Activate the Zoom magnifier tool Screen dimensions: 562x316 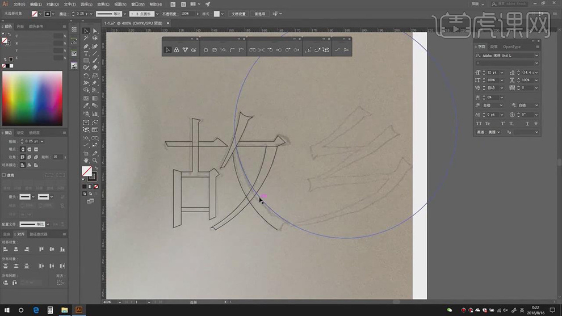pos(95,160)
